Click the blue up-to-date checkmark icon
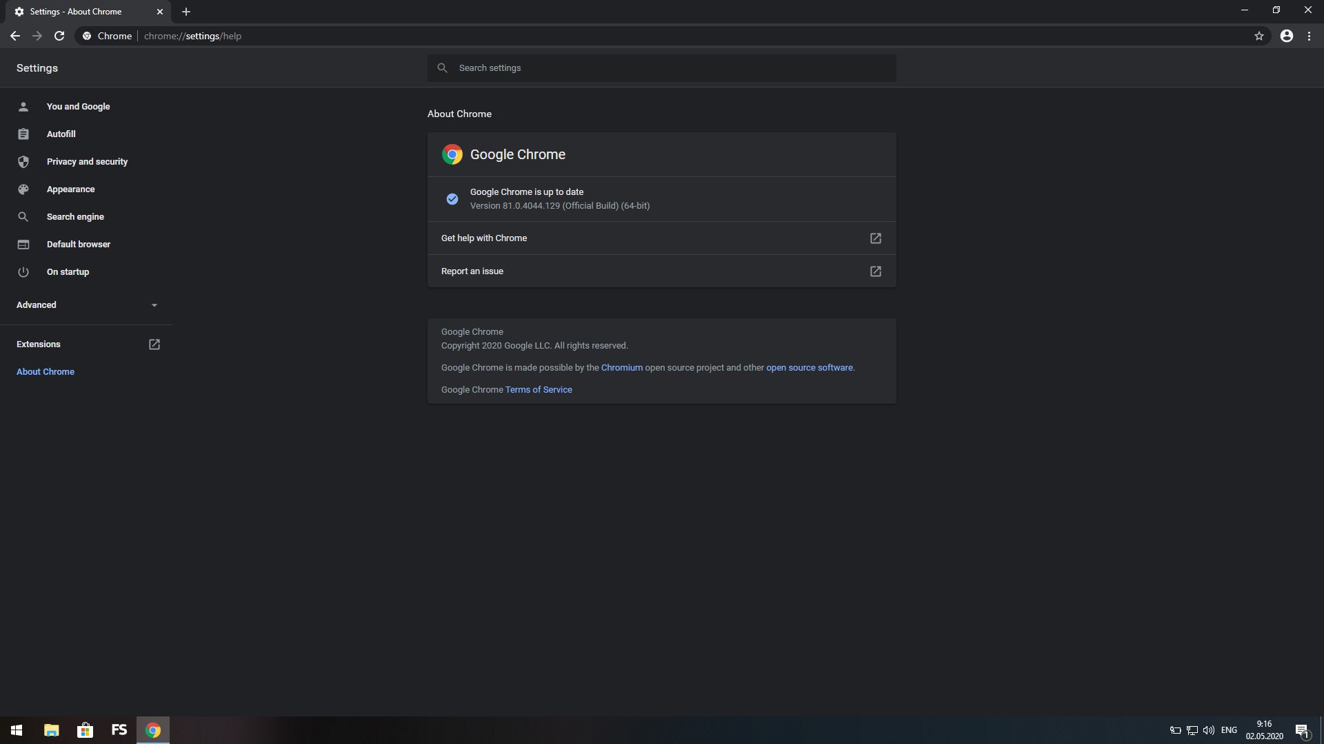 pos(452,198)
